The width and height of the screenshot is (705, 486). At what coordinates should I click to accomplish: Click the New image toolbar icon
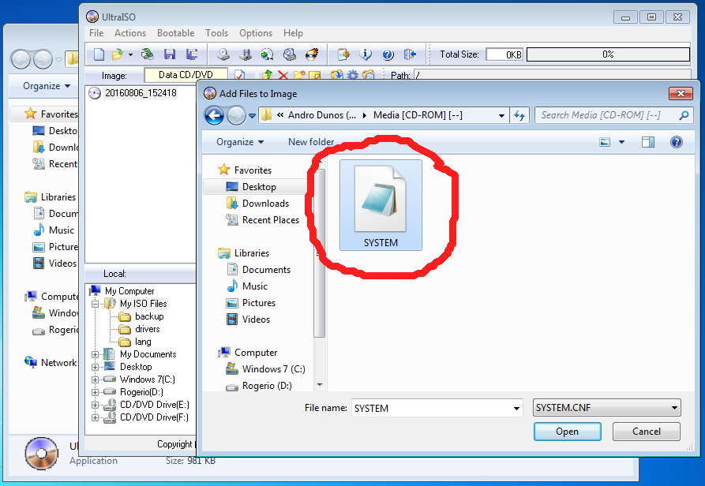(x=99, y=54)
